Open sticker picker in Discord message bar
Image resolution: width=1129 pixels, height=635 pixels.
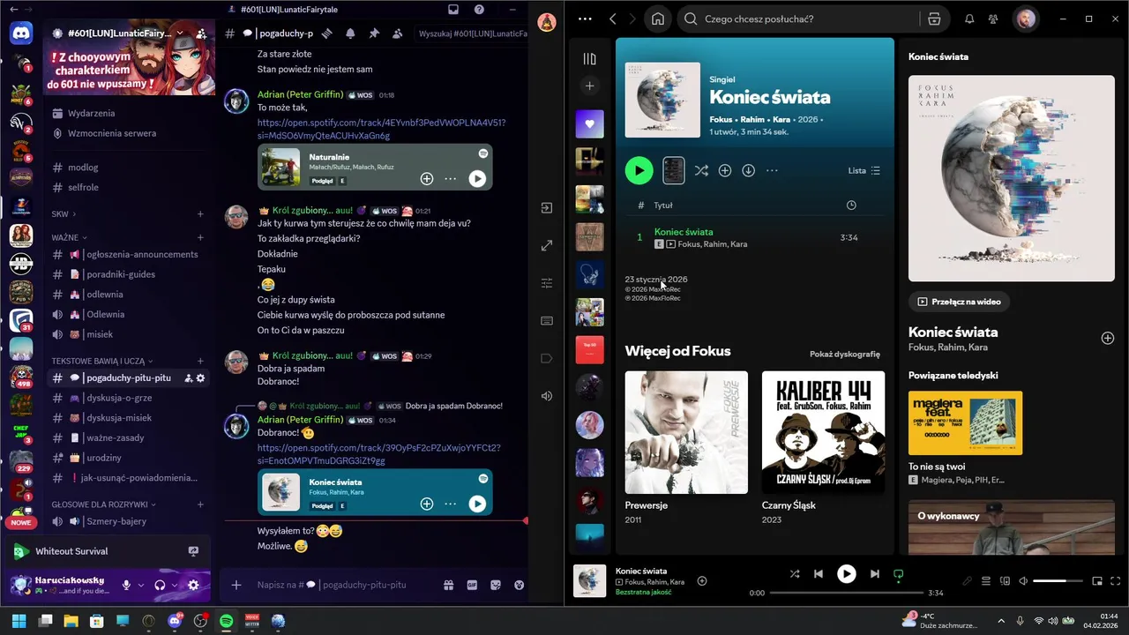click(x=496, y=585)
